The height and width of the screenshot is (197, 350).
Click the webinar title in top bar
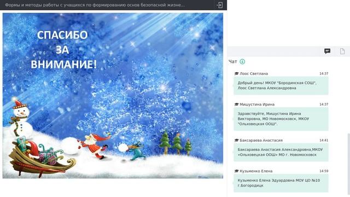(x=95, y=5)
